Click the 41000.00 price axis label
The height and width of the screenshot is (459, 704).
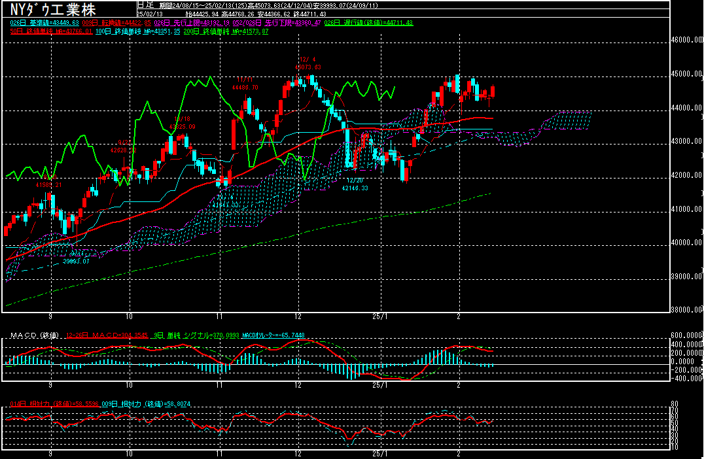pyautogui.click(x=686, y=209)
